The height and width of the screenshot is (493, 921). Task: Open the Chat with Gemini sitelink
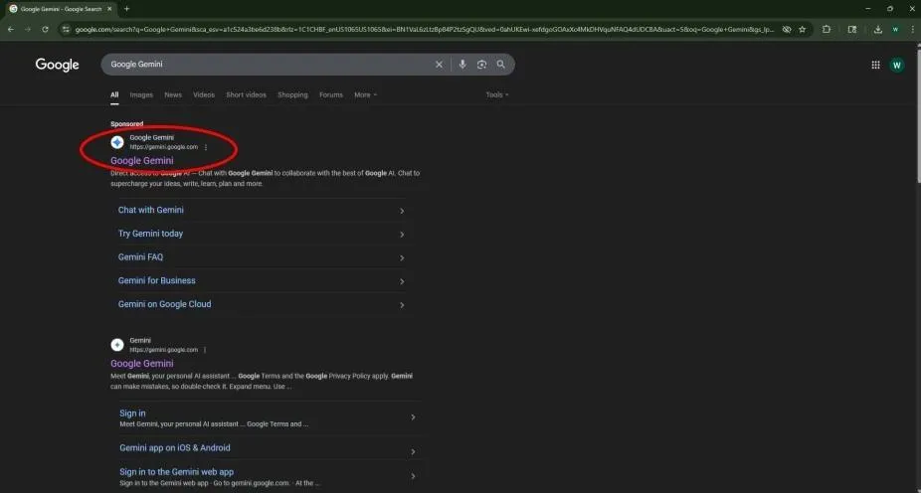point(151,210)
